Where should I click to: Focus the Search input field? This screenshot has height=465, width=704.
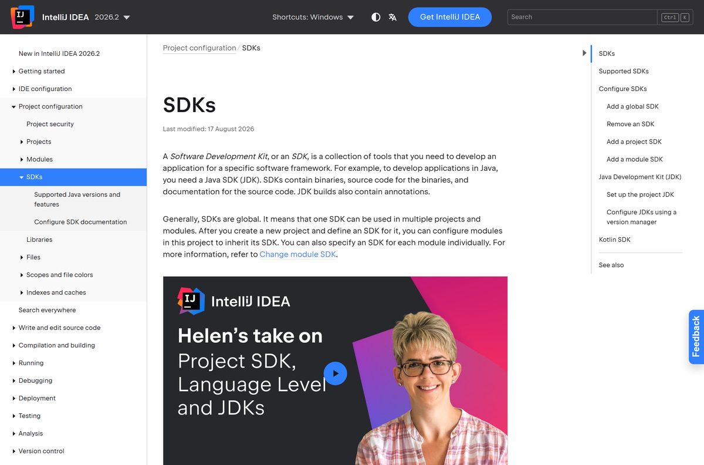click(x=582, y=17)
